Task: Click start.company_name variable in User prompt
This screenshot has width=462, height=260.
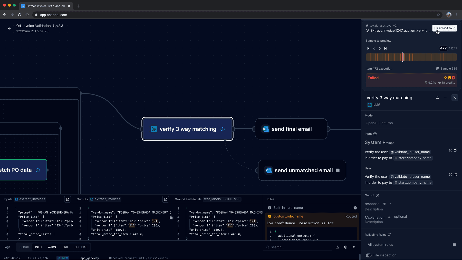Action: [x=413, y=183]
